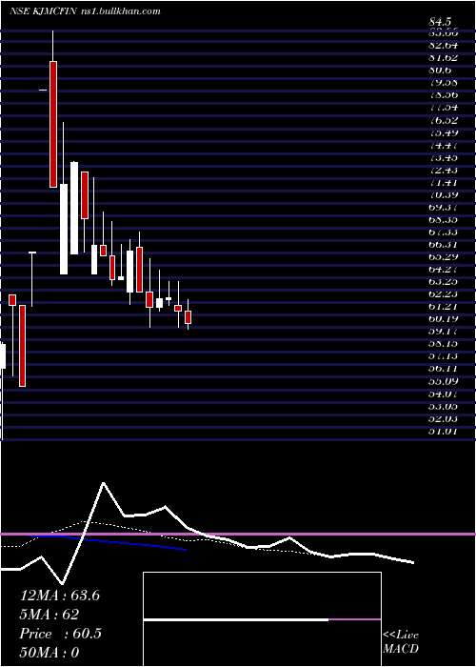Click the 54.07 price axis value

click(443, 394)
